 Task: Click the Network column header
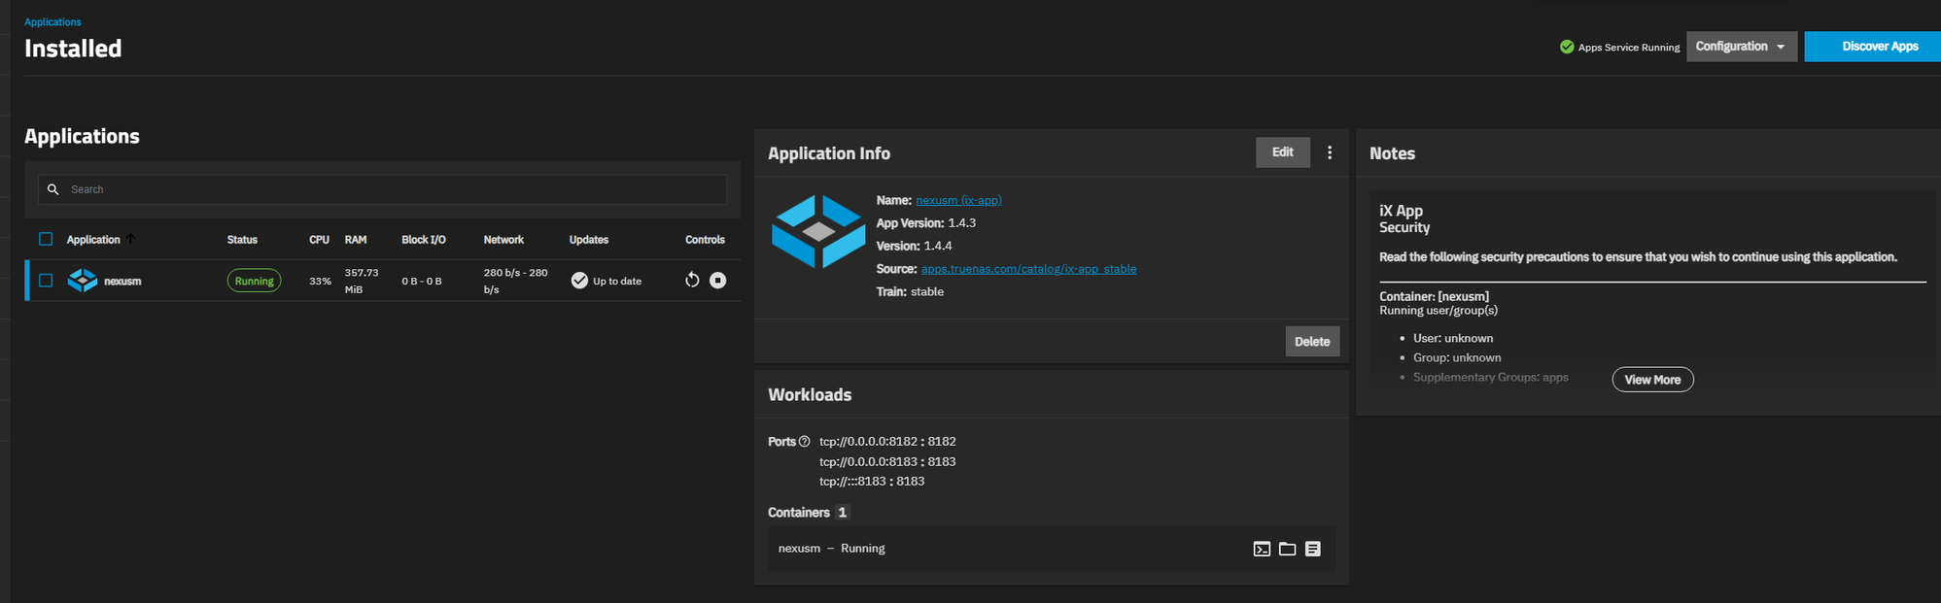(x=503, y=240)
